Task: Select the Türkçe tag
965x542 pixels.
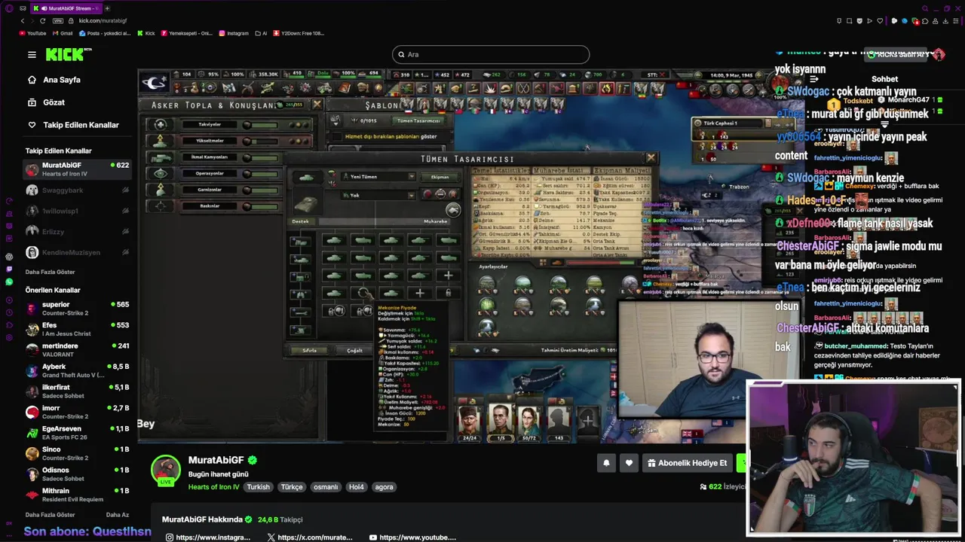Action: 292,487
